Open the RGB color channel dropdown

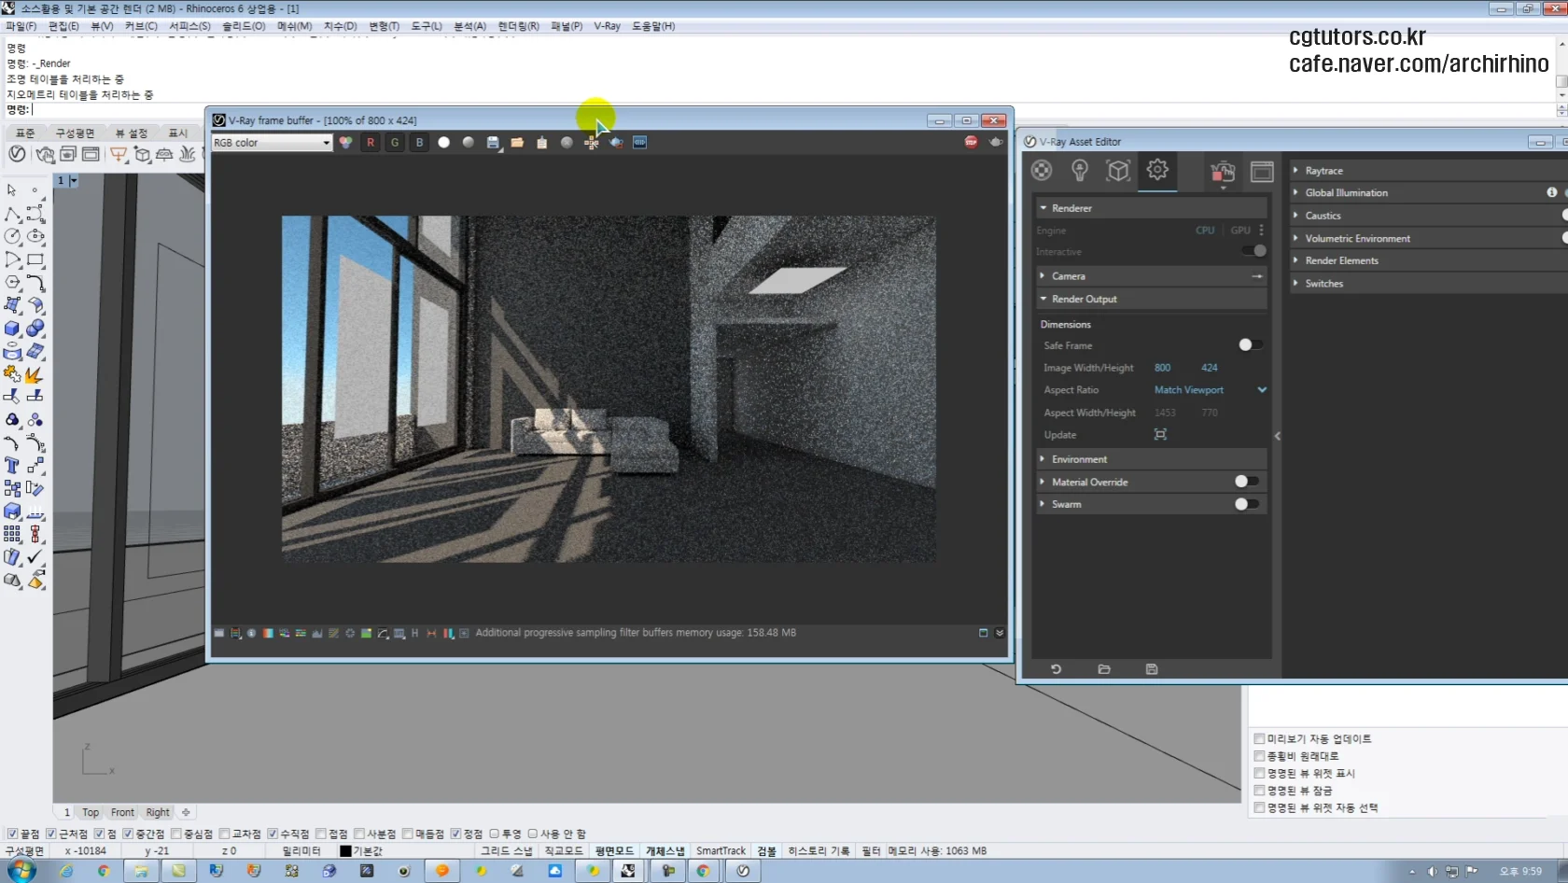tap(272, 143)
